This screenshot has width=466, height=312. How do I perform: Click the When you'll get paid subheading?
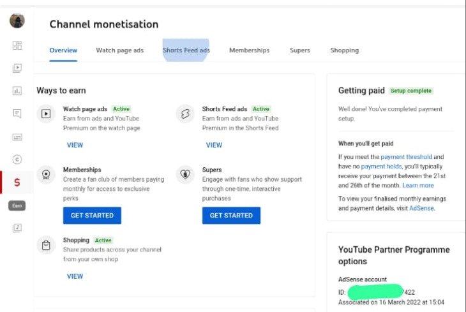(x=366, y=144)
